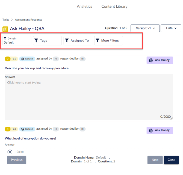Image resolution: width=183 pixels, height=175 pixels.
Task: Click the Previous button
Action: pyautogui.click(x=17, y=160)
